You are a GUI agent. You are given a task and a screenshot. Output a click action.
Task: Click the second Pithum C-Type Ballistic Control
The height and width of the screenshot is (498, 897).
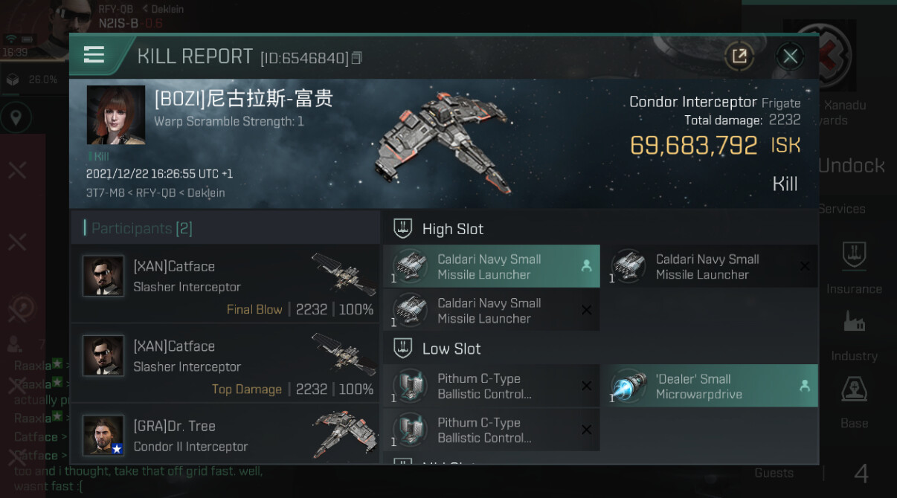492,430
